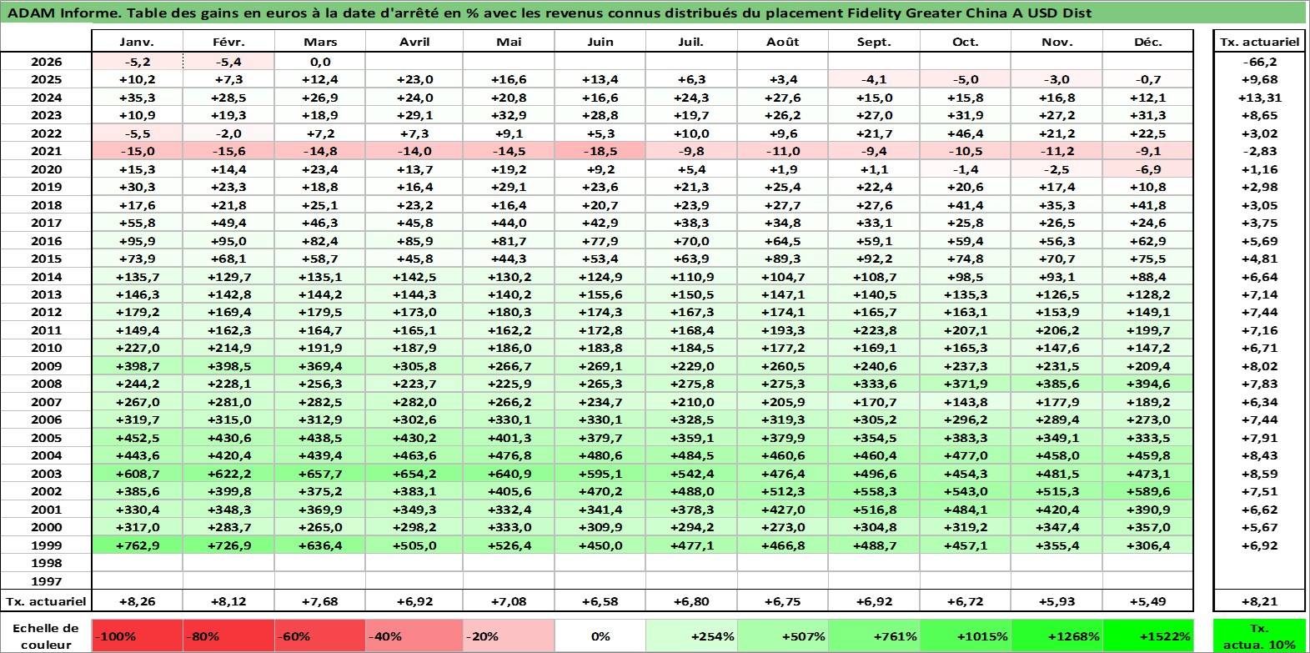Click the +1522% color scale swatch
The height and width of the screenshot is (653, 1310).
coord(1148,635)
